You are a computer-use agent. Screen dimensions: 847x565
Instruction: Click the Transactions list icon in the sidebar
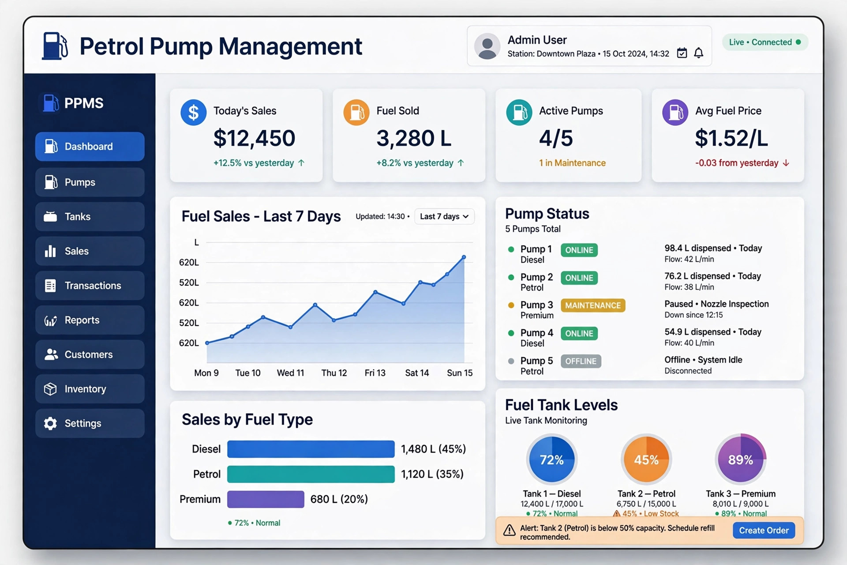[x=50, y=286]
